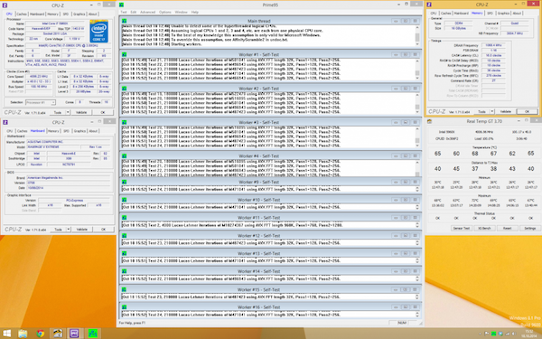Click the CPU-Z icon in the CPU tab window title bar
Viewport: 542px width, 339px height.
[x=5, y=5]
